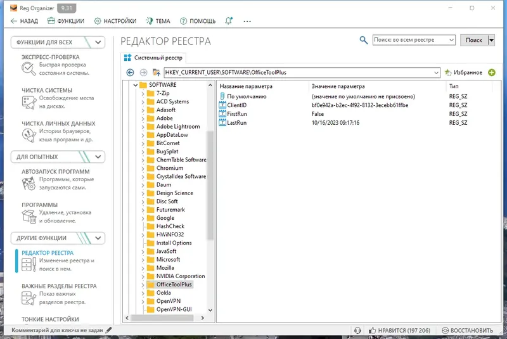Click the registry forward navigation arrow

pyautogui.click(x=143, y=72)
